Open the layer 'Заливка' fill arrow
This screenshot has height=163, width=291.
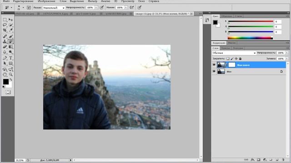pyautogui.click(x=287, y=58)
